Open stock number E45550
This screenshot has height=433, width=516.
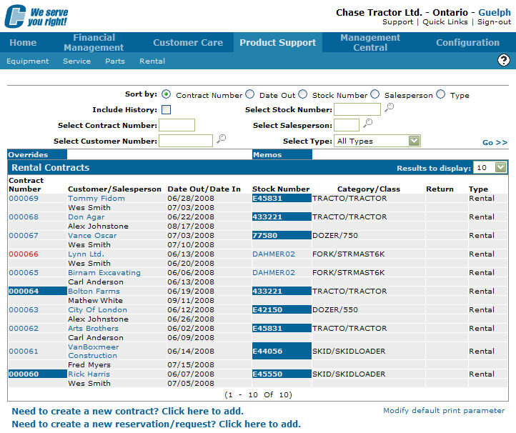coord(267,374)
